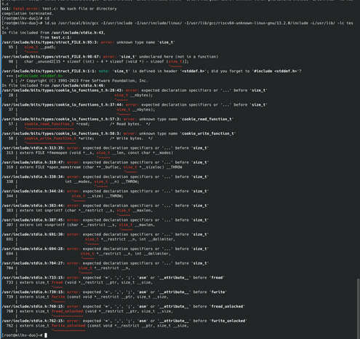Click source line 319 '*open_memstream'
The height and width of the screenshot is (339, 360).
[94, 167]
